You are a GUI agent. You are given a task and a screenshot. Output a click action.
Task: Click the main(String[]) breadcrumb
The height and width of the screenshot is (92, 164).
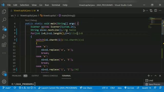click(x=67, y=16)
